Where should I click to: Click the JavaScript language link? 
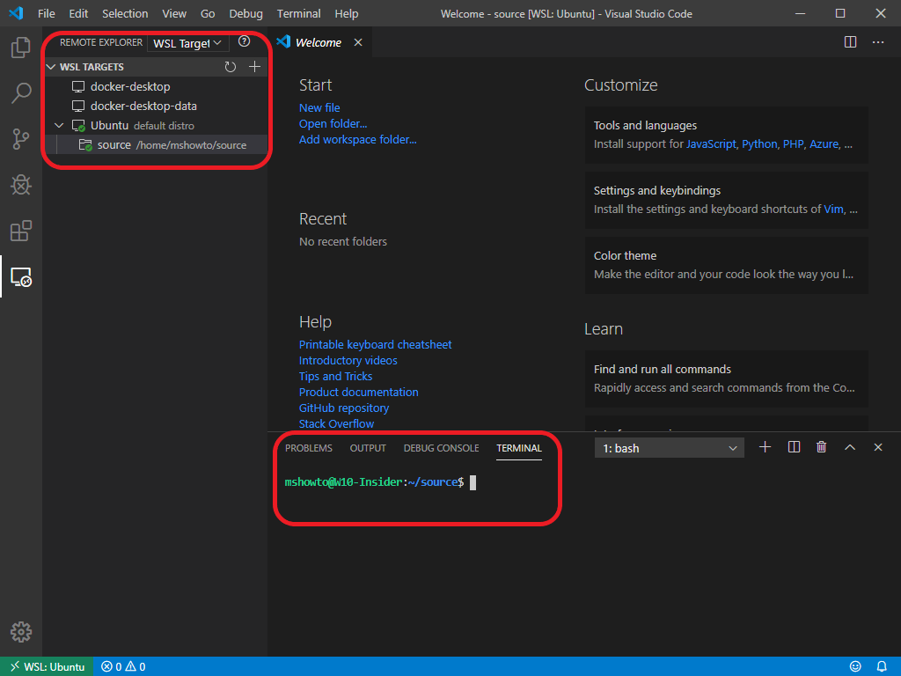711,143
